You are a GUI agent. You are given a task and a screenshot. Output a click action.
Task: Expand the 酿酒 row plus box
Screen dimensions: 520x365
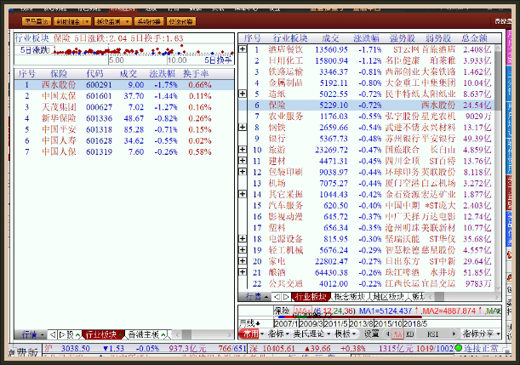click(x=243, y=272)
